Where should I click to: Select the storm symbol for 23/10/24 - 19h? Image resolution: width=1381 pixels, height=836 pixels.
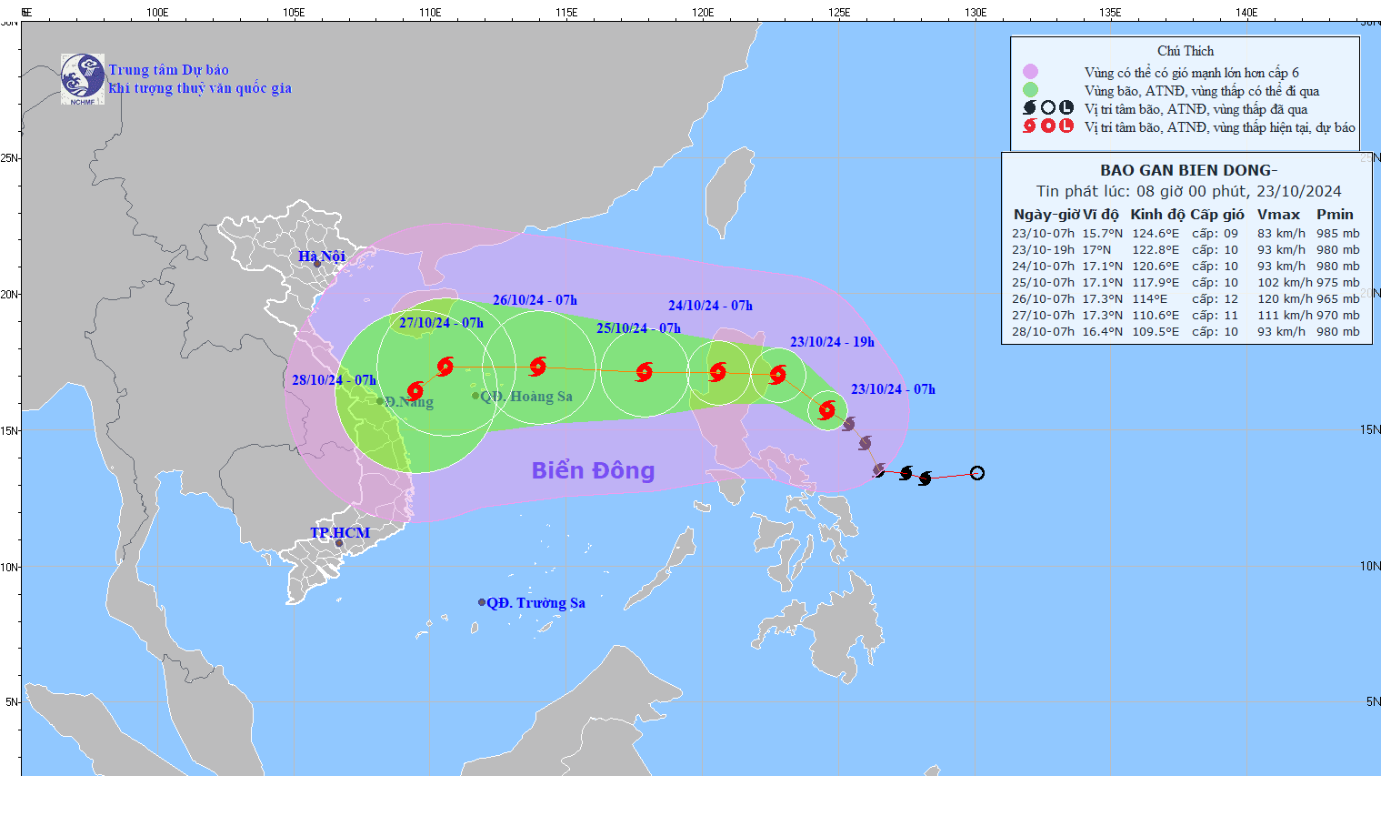click(x=777, y=374)
